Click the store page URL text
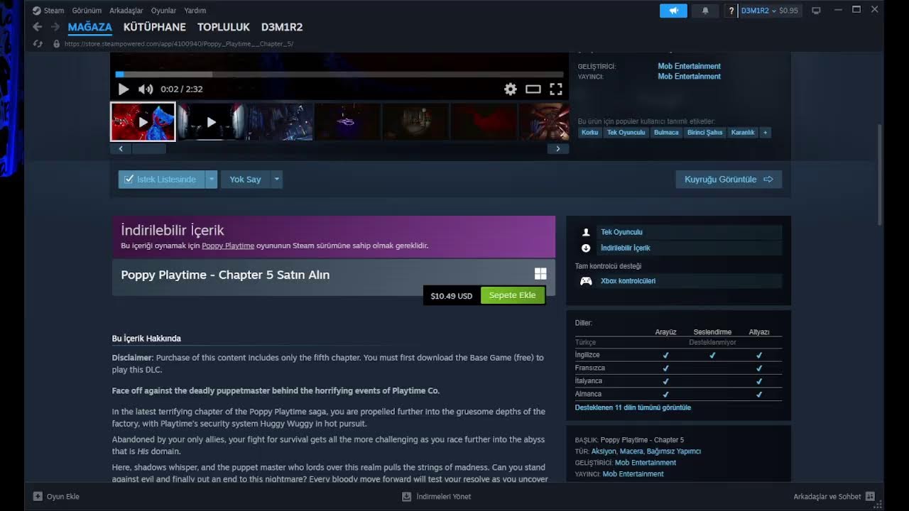 point(178,44)
